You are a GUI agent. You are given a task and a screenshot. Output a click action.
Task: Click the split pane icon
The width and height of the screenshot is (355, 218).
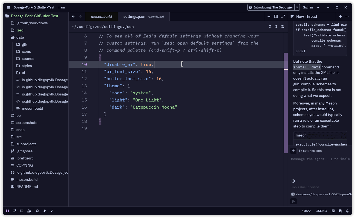(276, 16)
